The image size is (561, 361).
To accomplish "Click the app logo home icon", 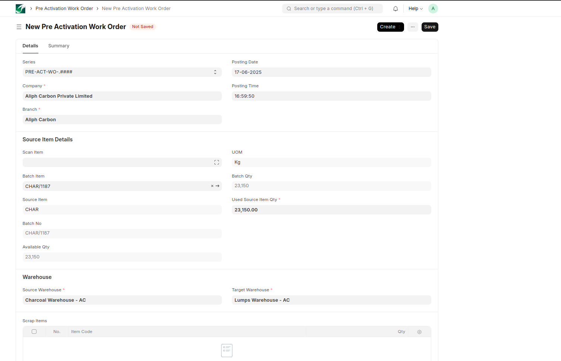I will coord(21,9).
